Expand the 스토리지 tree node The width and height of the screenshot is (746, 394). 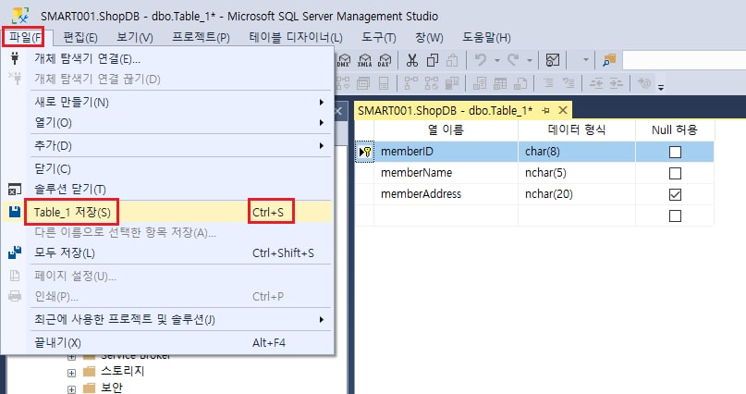pyautogui.click(x=71, y=373)
